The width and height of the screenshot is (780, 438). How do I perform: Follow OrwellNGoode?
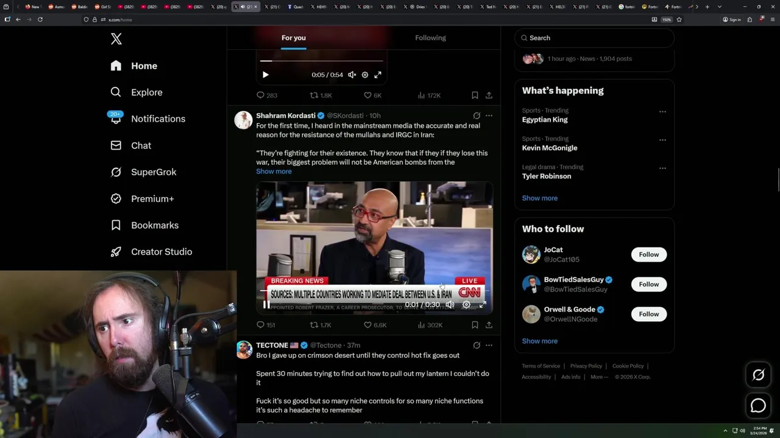(x=648, y=315)
